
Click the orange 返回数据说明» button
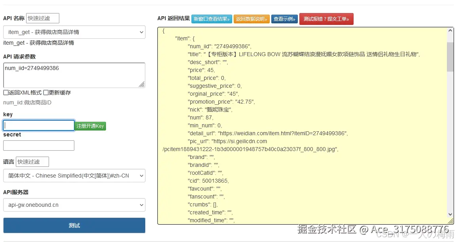pyautogui.click(x=252, y=19)
